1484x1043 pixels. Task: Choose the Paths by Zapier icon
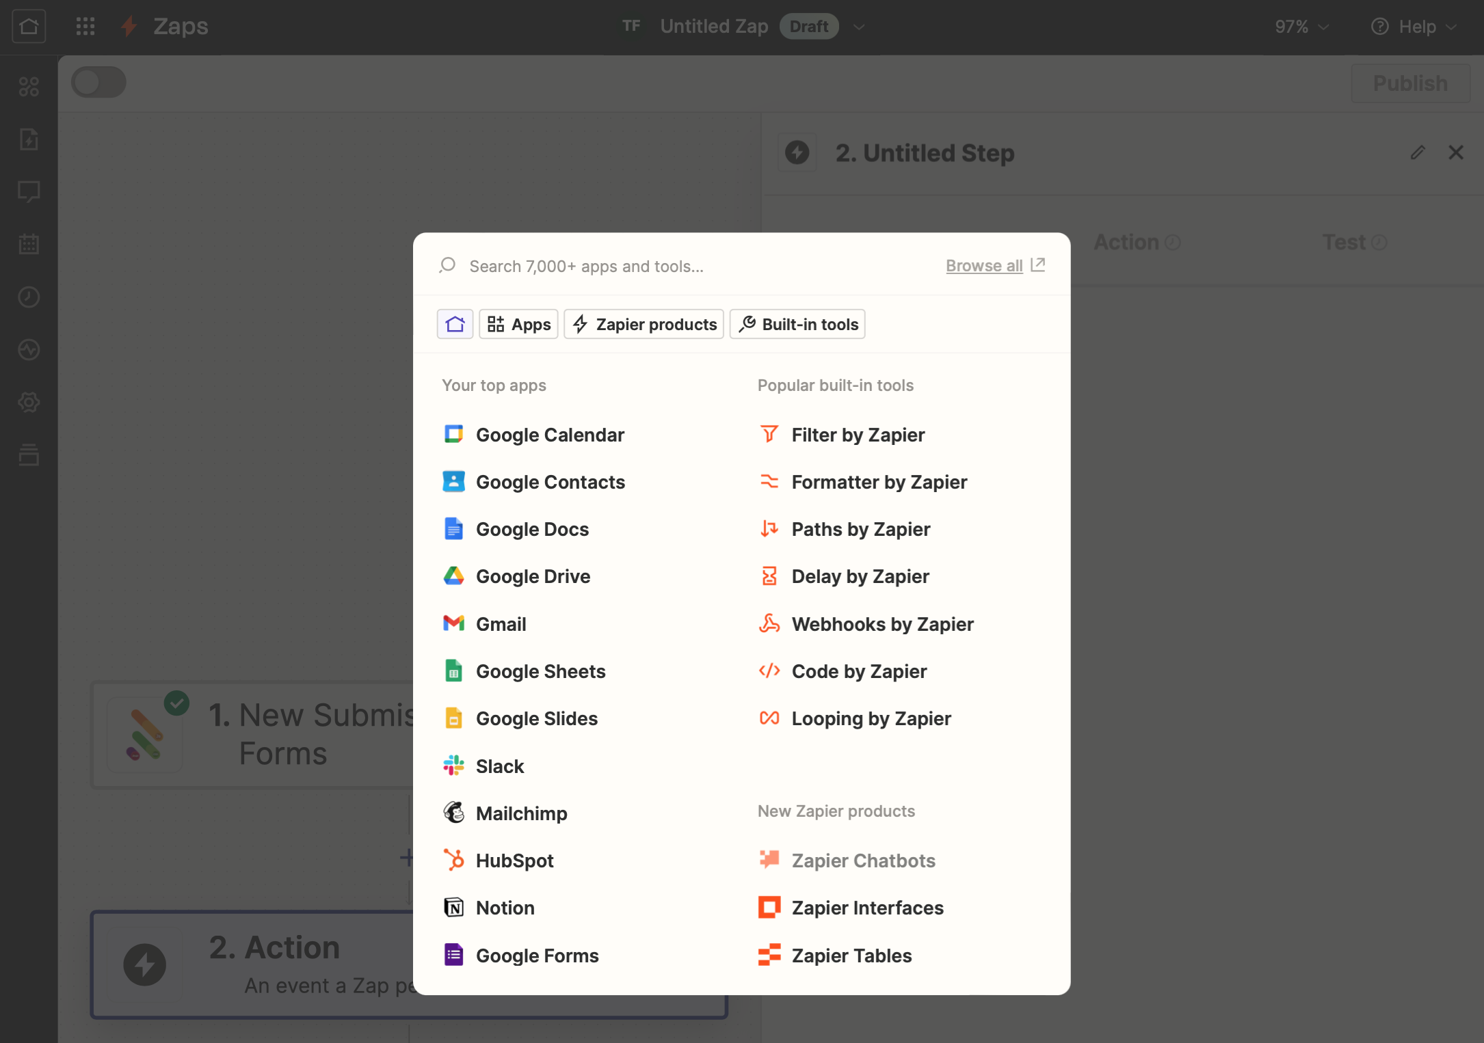click(x=769, y=529)
